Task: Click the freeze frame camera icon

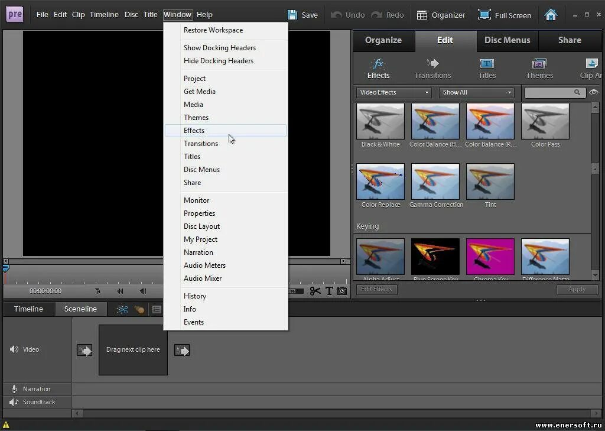Action: [342, 291]
